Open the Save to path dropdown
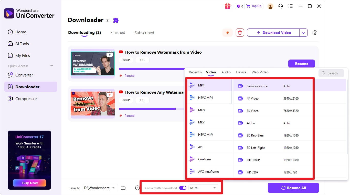 100,188
